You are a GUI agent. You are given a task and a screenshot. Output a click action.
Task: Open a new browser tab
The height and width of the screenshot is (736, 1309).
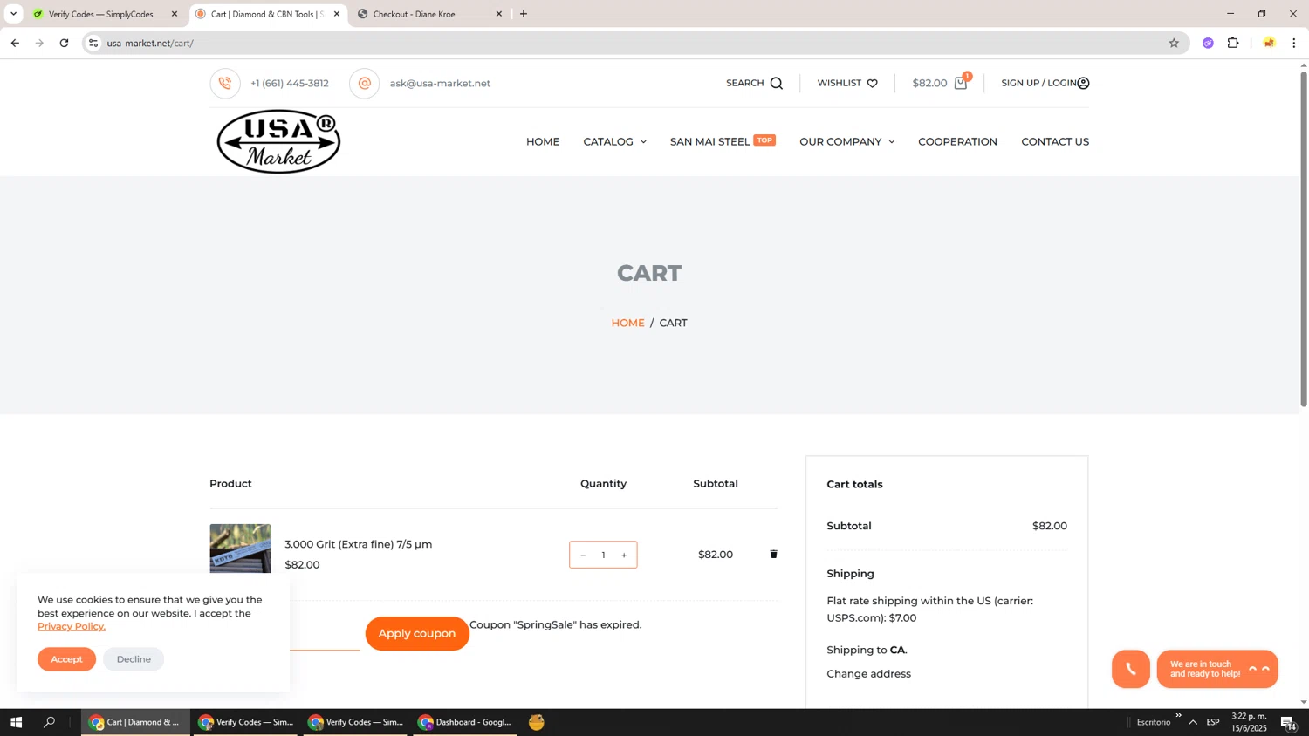click(524, 14)
